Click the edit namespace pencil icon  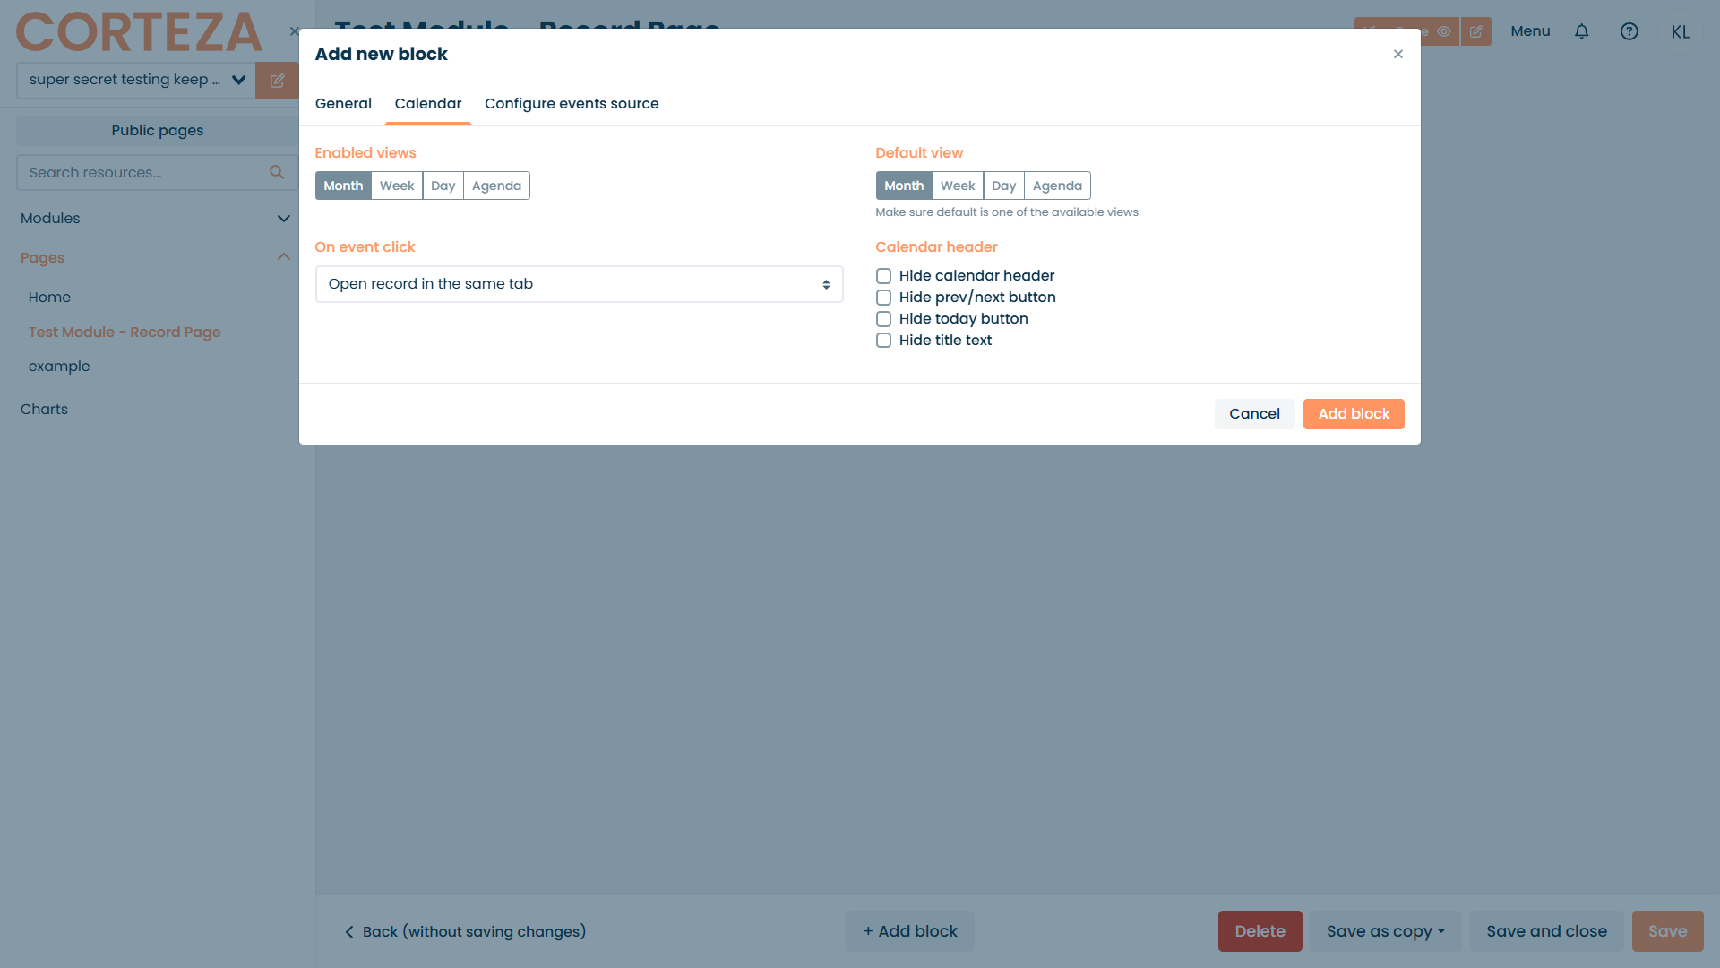(x=278, y=81)
